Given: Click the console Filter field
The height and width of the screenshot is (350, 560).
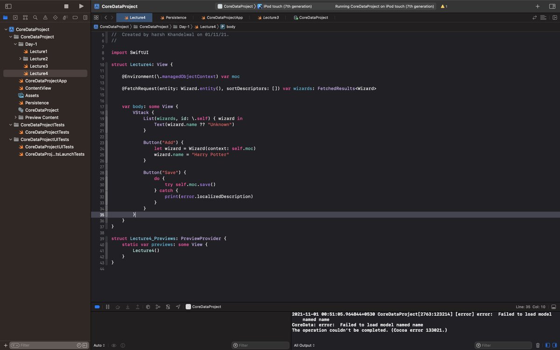Looking at the screenshot, I should pyautogui.click(x=503, y=345).
